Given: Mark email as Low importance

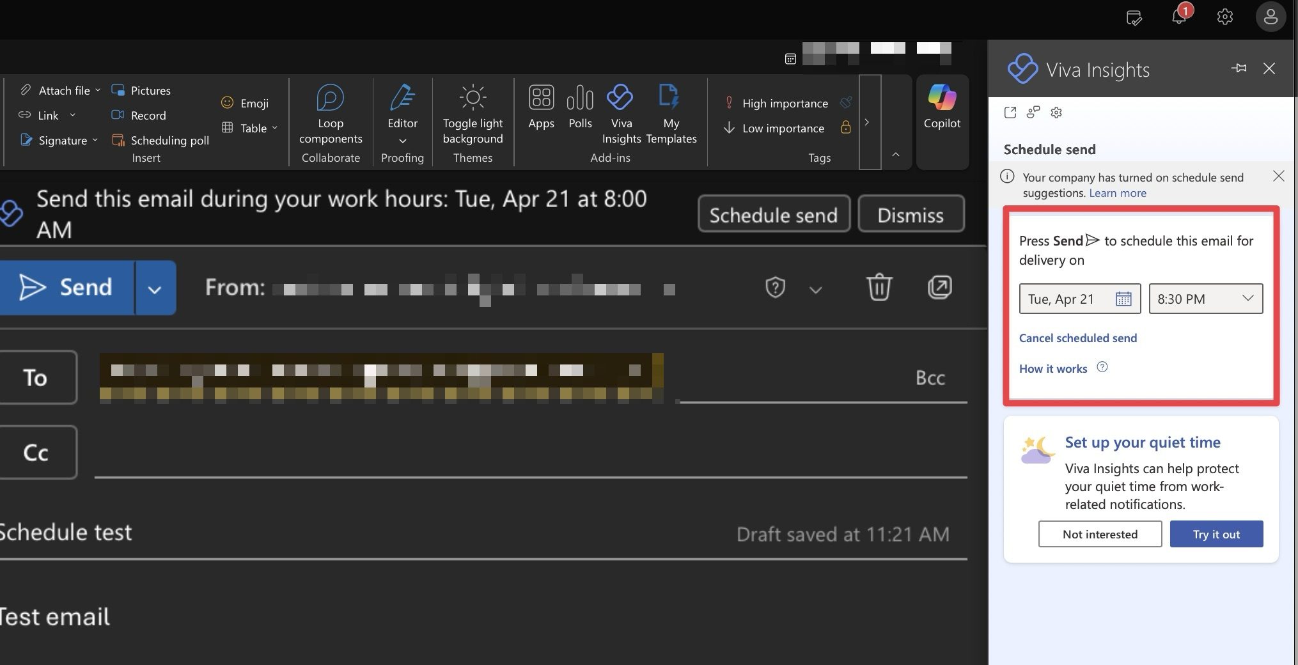Looking at the screenshot, I should pyautogui.click(x=774, y=128).
